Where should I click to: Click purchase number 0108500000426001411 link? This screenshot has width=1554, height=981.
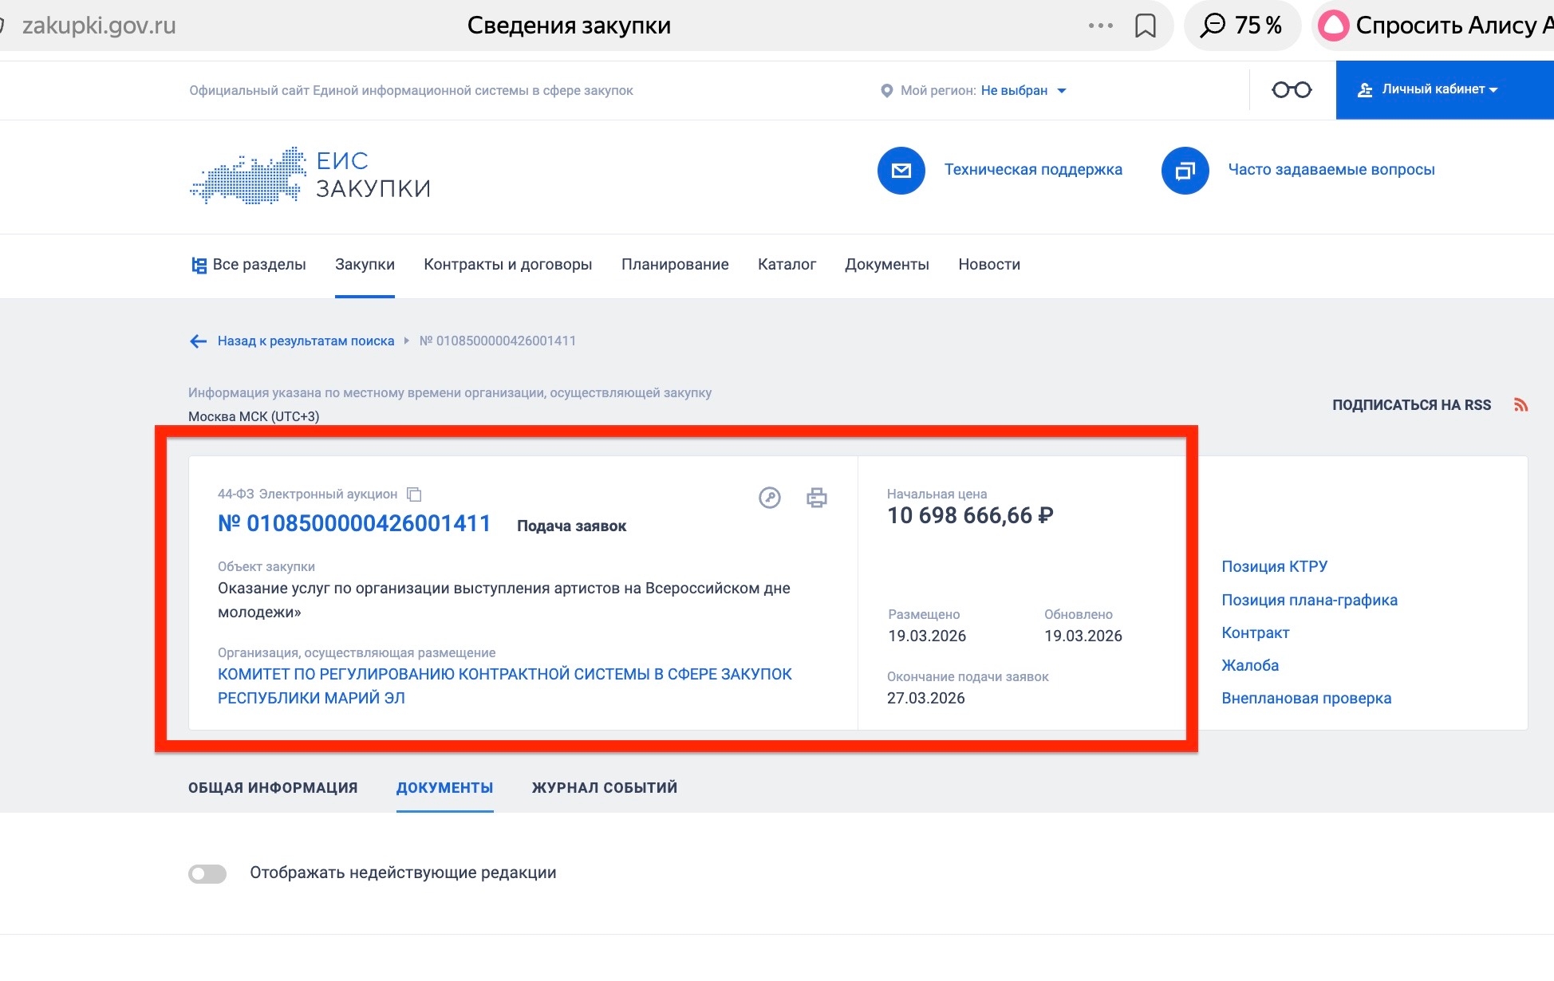tap(354, 523)
